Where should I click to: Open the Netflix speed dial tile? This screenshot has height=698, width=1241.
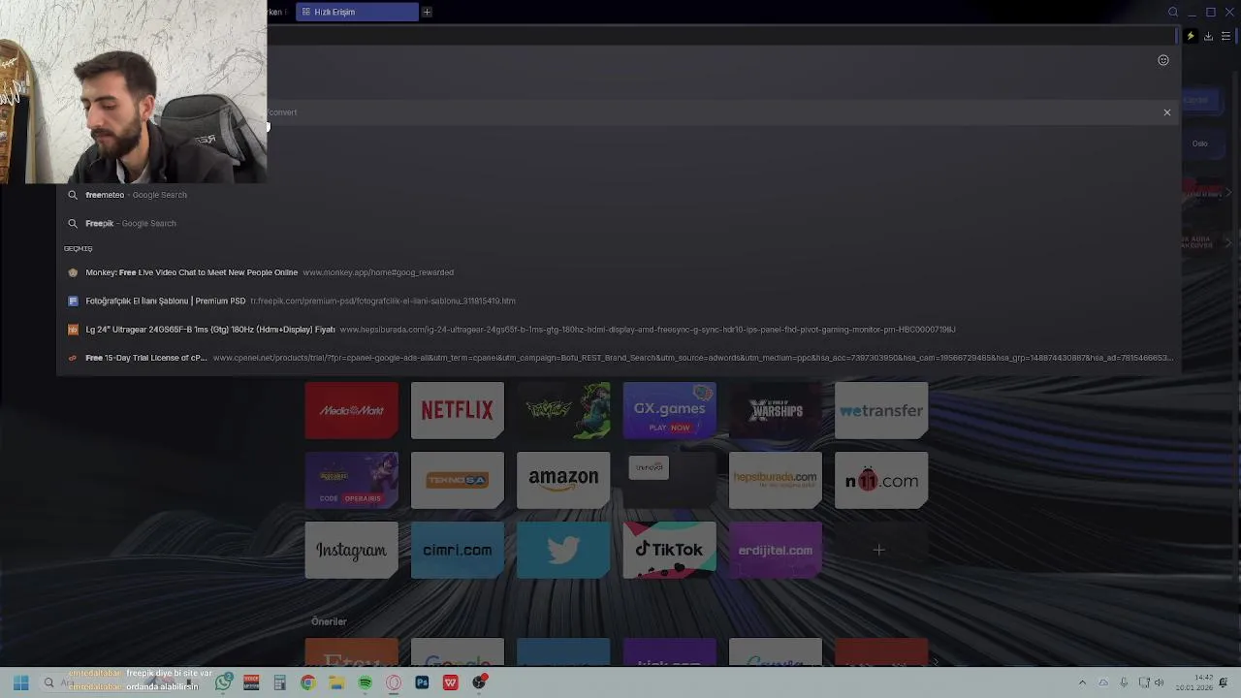[457, 410]
